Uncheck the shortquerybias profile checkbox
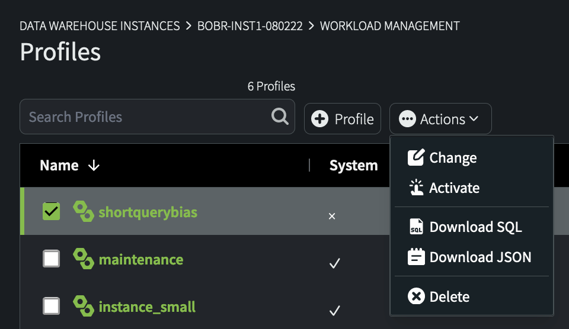This screenshot has width=569, height=329. (x=52, y=211)
